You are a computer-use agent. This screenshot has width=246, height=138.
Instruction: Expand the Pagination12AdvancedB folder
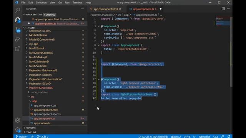tap(43, 71)
